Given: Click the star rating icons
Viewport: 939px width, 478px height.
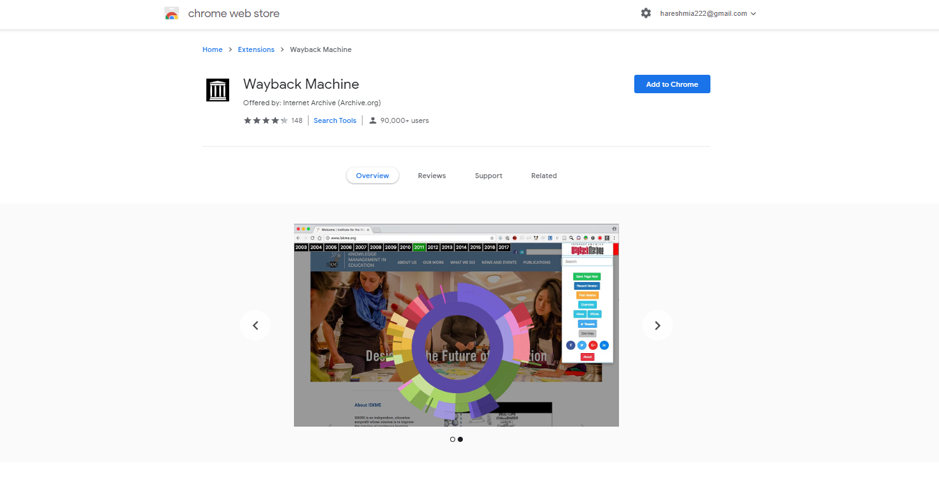Looking at the screenshot, I should point(266,120).
